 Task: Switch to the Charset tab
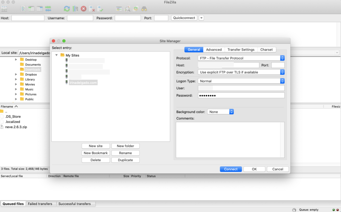266,50
